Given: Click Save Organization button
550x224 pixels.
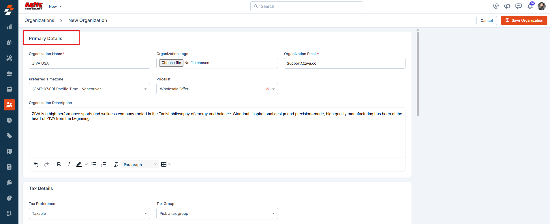Looking at the screenshot, I should coord(524,20).
